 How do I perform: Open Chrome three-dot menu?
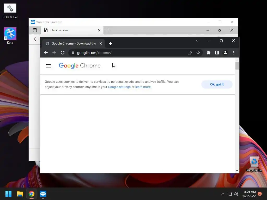(234, 53)
